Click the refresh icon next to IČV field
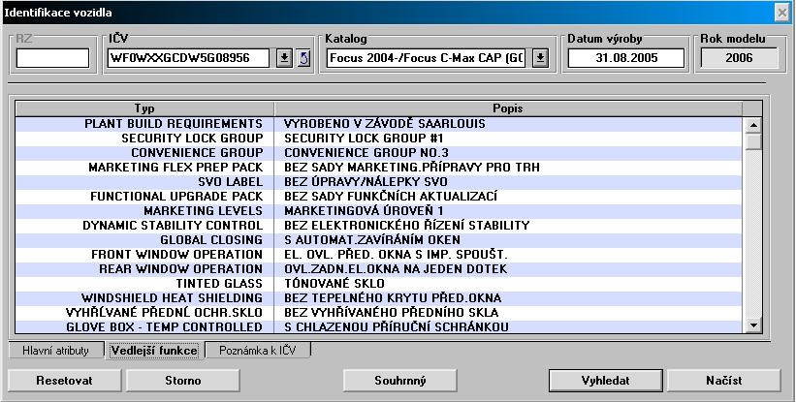 pos(302,58)
